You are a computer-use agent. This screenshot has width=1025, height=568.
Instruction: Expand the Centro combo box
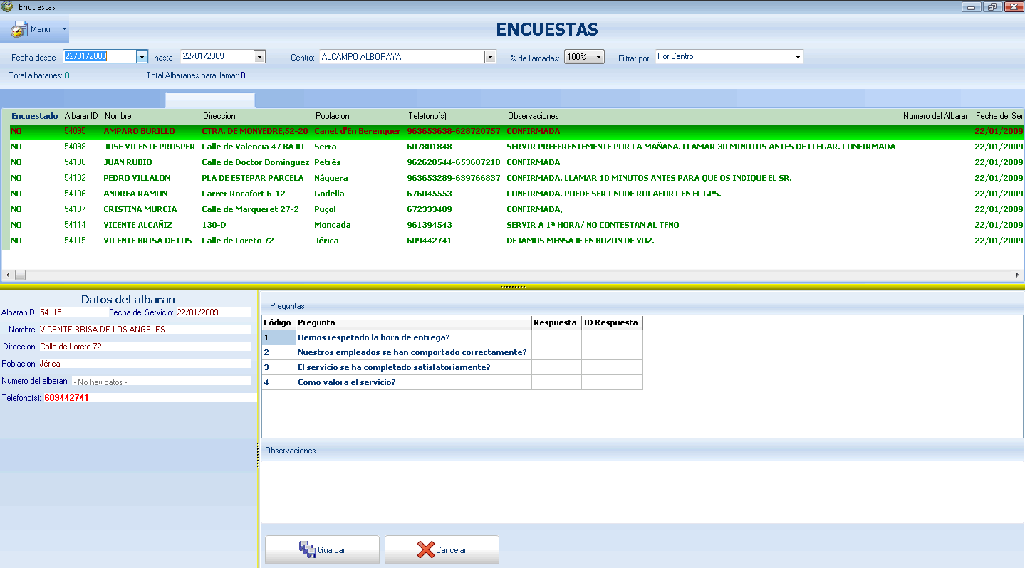pos(489,57)
